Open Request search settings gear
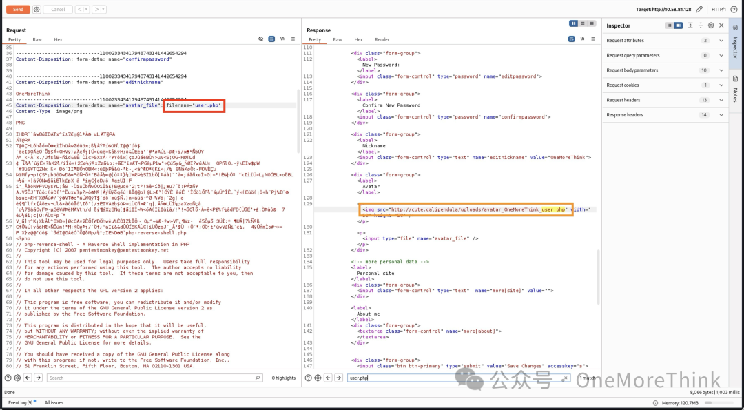 [17, 378]
